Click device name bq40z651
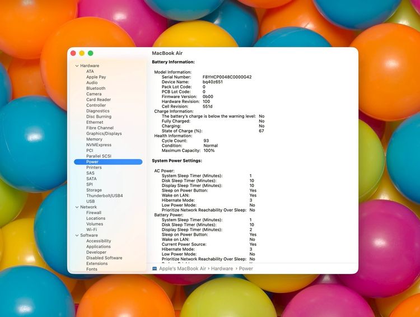420x317 pixels. (213, 82)
